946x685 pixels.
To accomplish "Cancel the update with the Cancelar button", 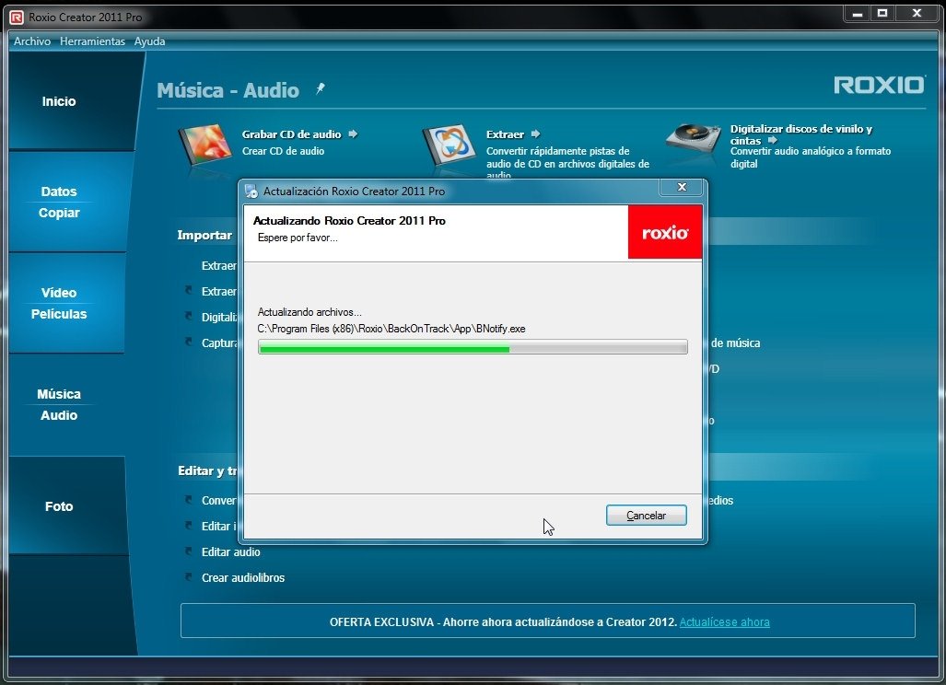I will coord(646,516).
